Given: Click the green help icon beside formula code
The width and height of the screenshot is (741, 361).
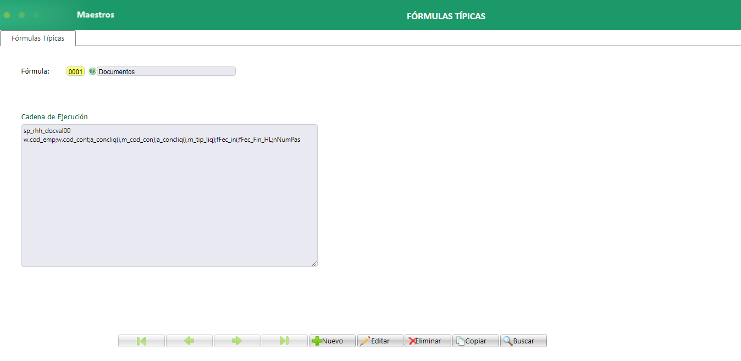Looking at the screenshot, I should [92, 71].
